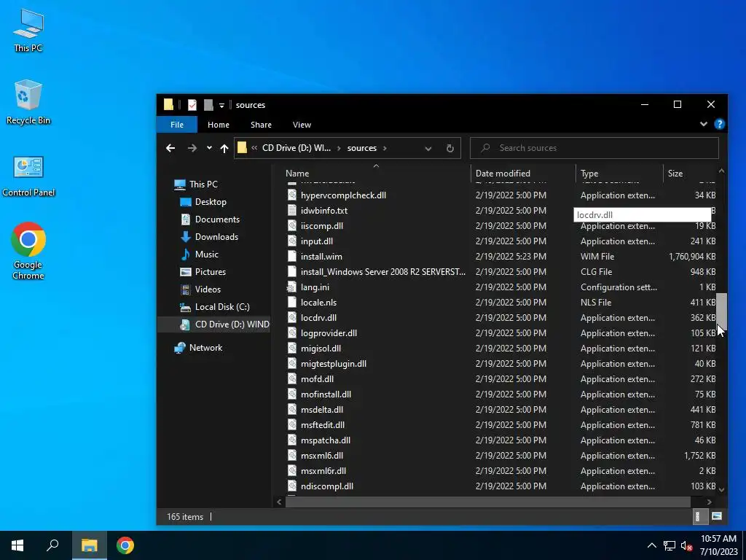Screen dimensions: 746x560
Task: Open Explorer help question-mark icon
Action: pyautogui.click(x=719, y=124)
